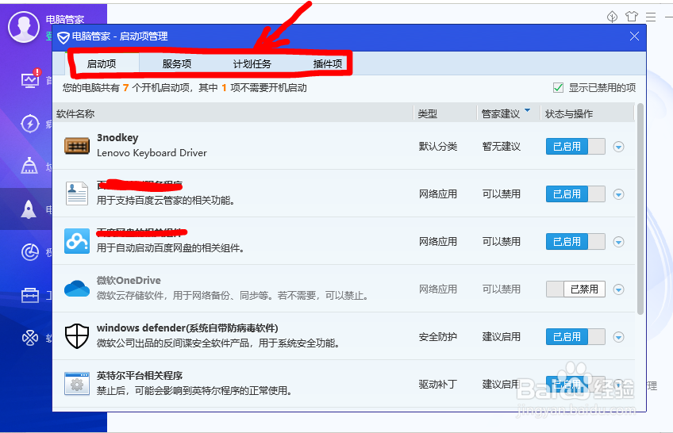Expand options arrow for 微软OneDrive row
Viewport: 673px width, 433px height.
pos(618,289)
